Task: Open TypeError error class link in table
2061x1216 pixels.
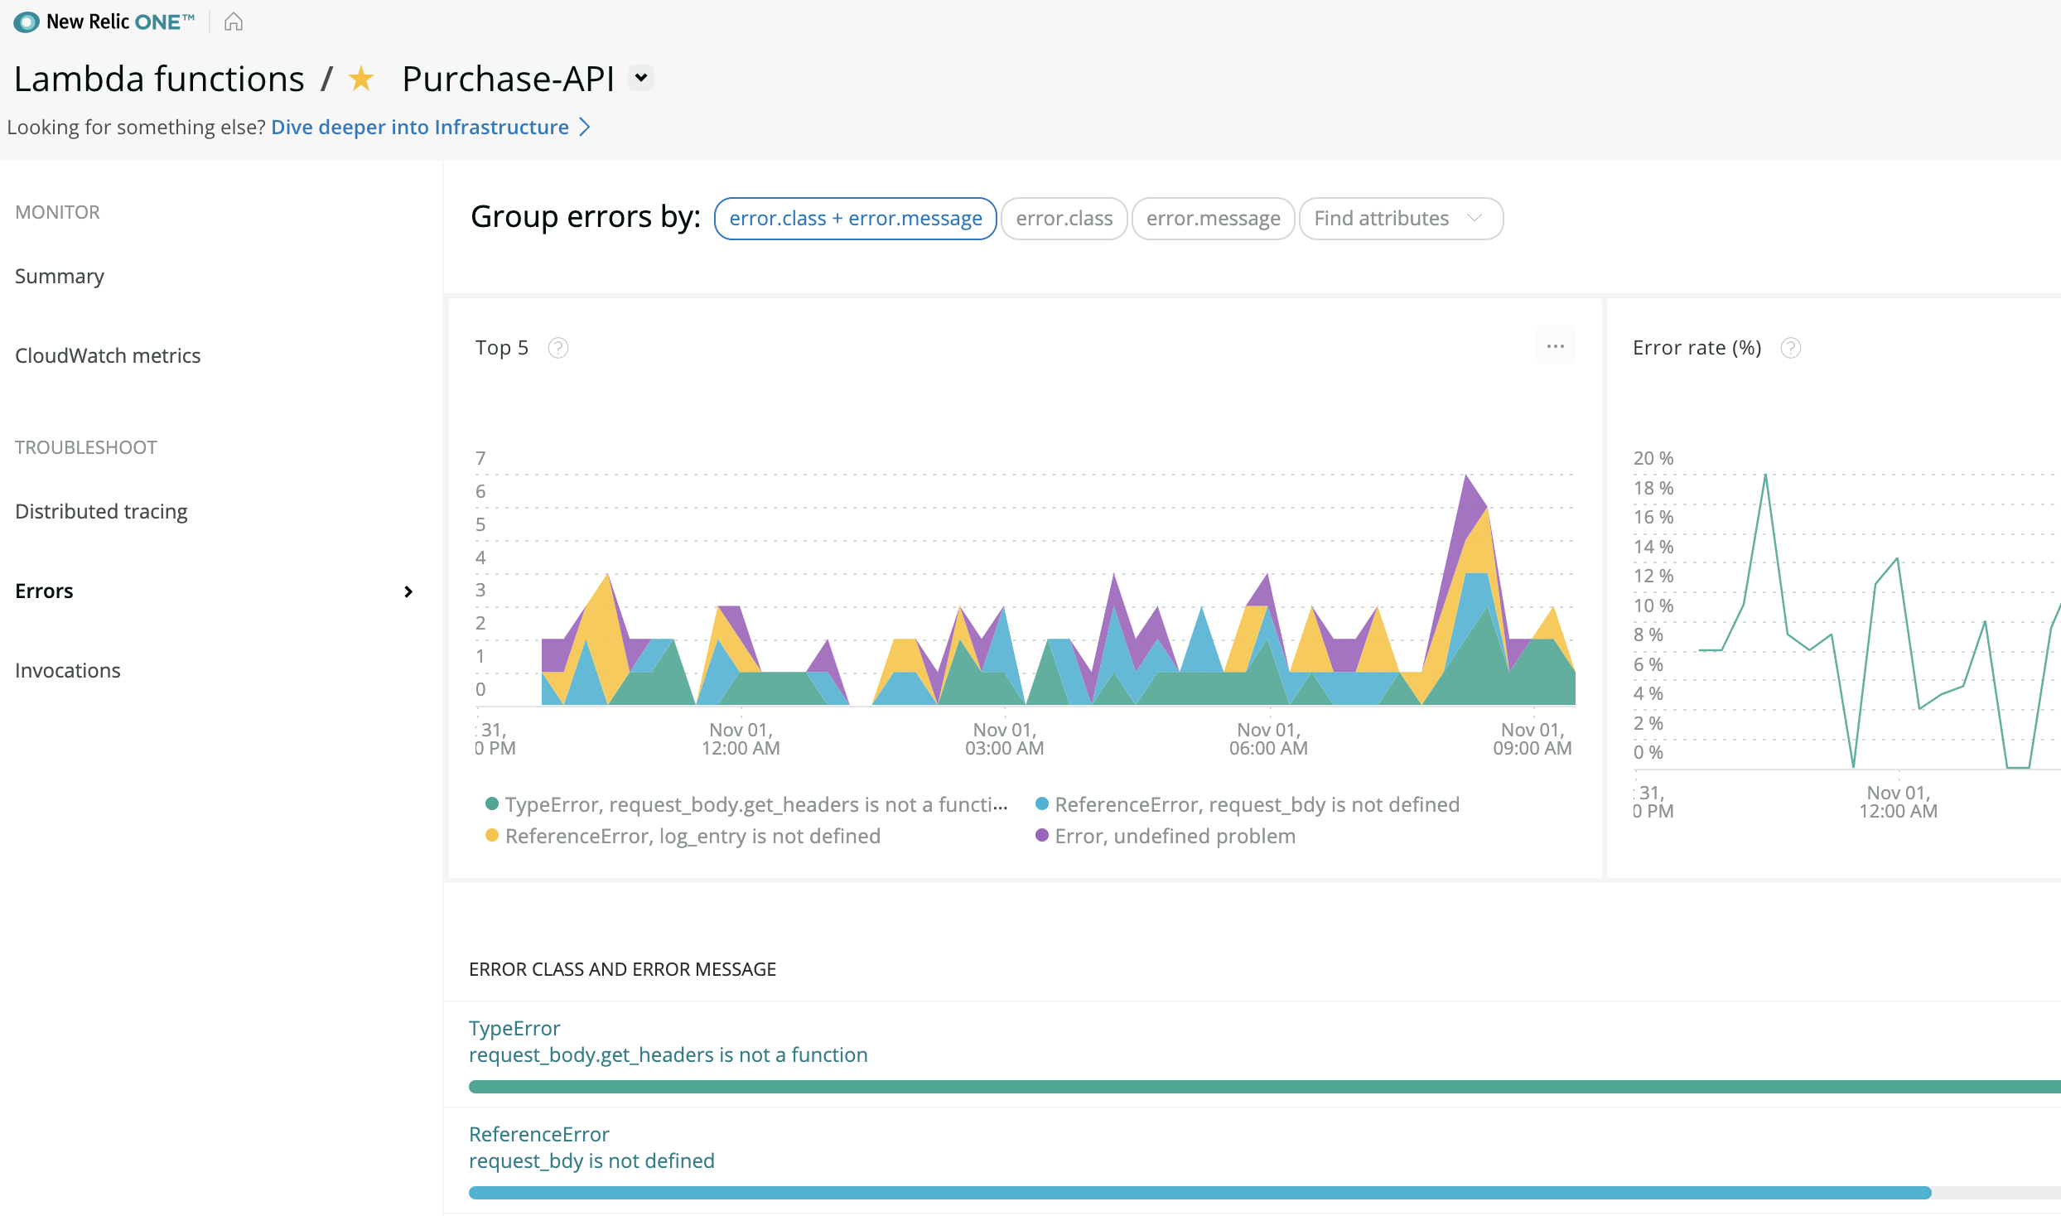Action: tap(514, 1028)
